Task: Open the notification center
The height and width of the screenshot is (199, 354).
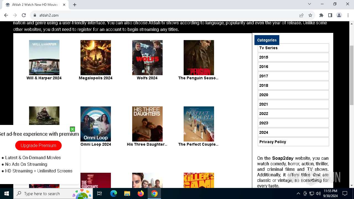Action: point(345,193)
